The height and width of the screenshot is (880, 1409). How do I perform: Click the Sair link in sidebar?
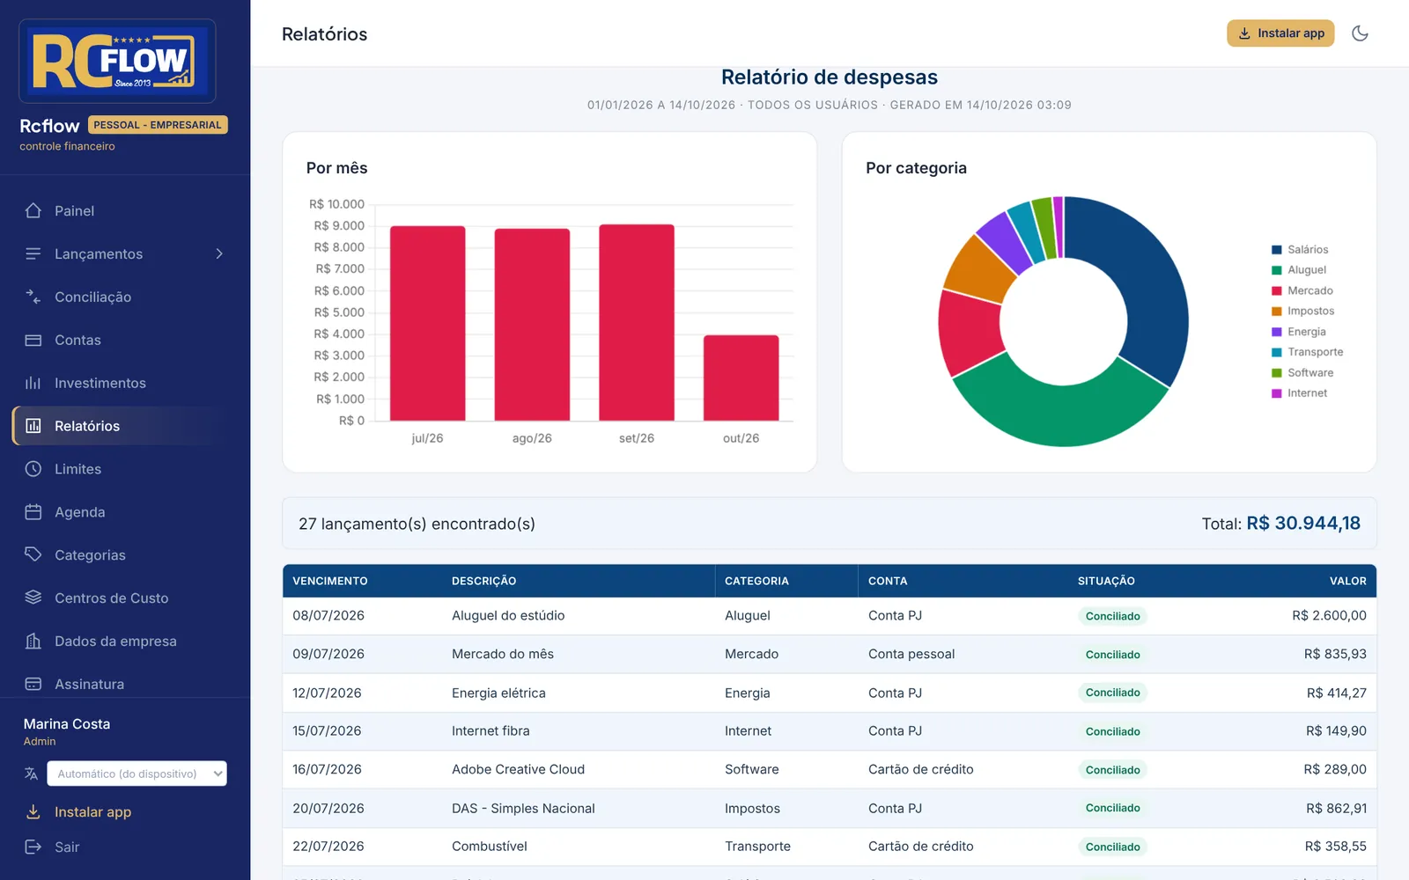click(67, 847)
